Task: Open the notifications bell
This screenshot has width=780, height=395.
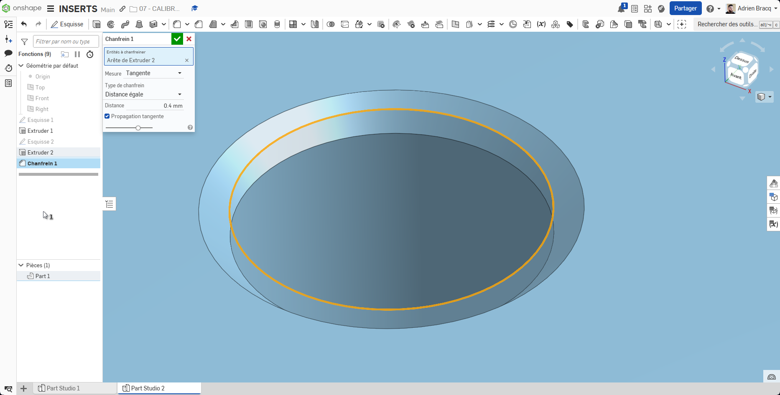Action: click(622, 8)
